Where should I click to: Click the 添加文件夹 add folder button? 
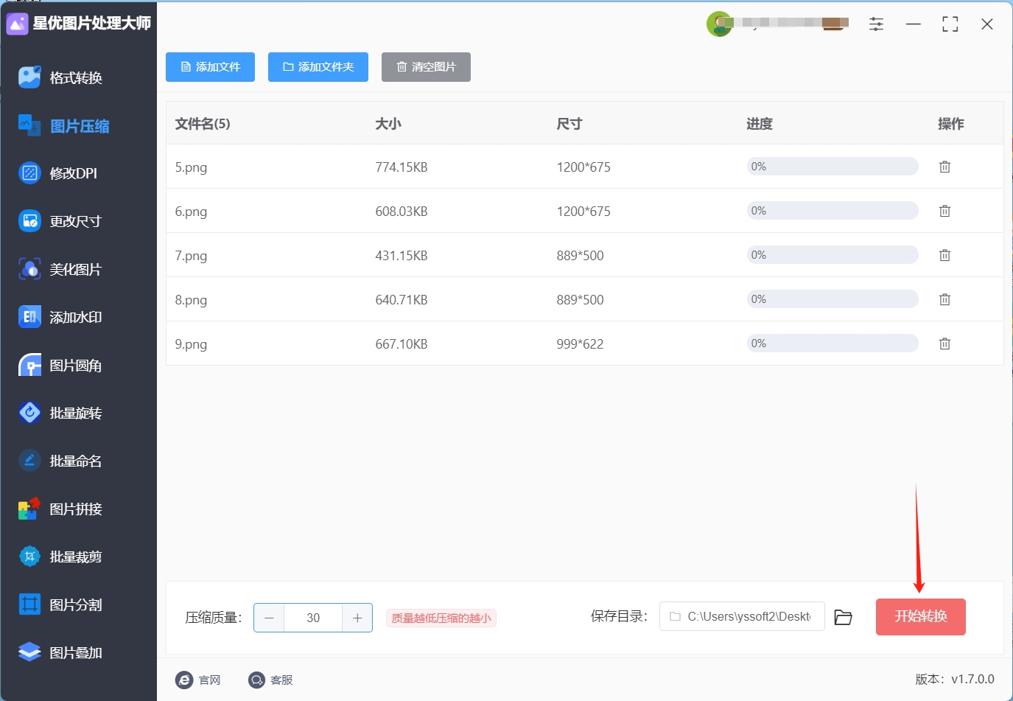tap(318, 67)
